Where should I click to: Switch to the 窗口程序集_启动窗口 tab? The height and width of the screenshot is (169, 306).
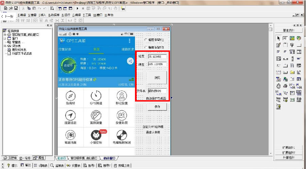coord(84,158)
